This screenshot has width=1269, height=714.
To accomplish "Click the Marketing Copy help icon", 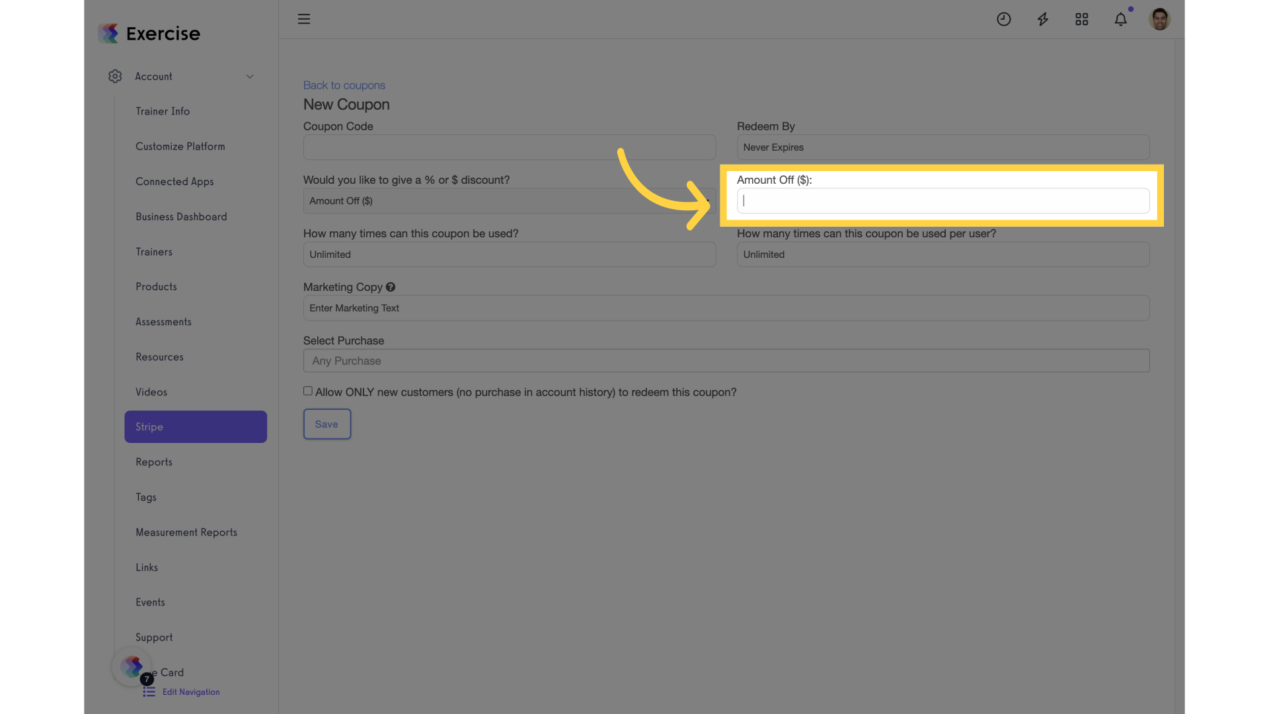I will click(x=391, y=287).
